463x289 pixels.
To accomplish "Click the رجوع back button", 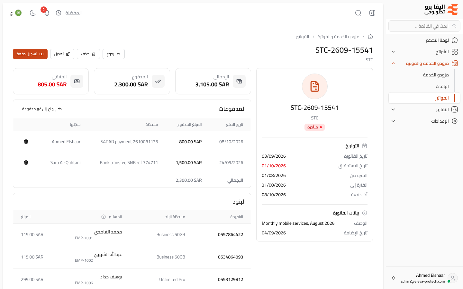I will coord(113,54).
